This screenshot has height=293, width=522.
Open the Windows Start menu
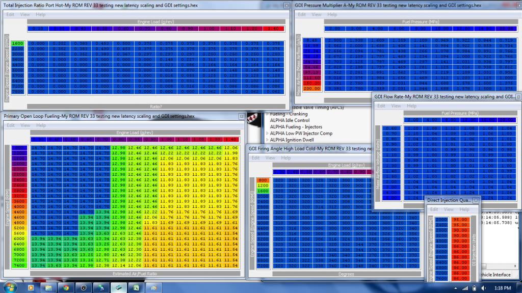click(x=9, y=287)
